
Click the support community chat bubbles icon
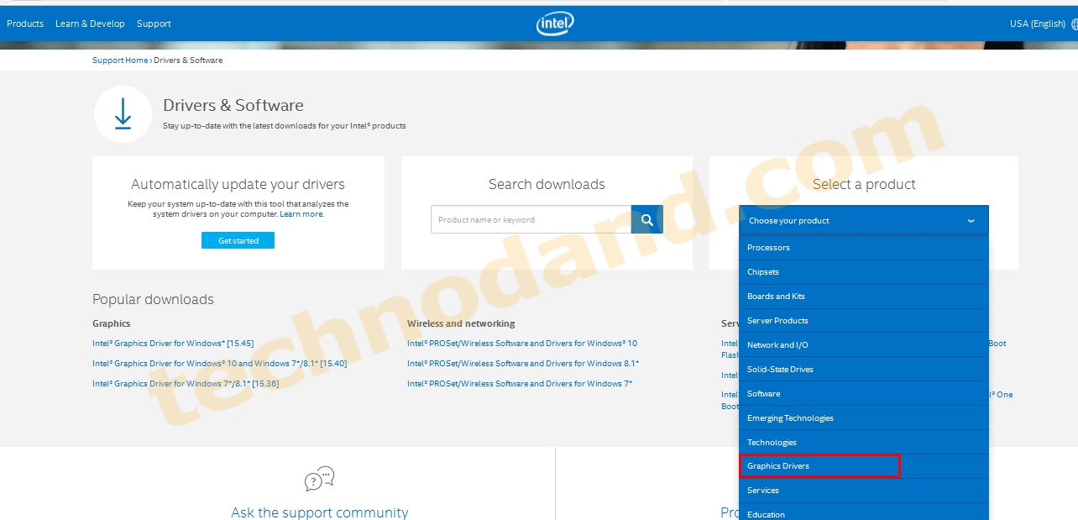tap(319, 479)
